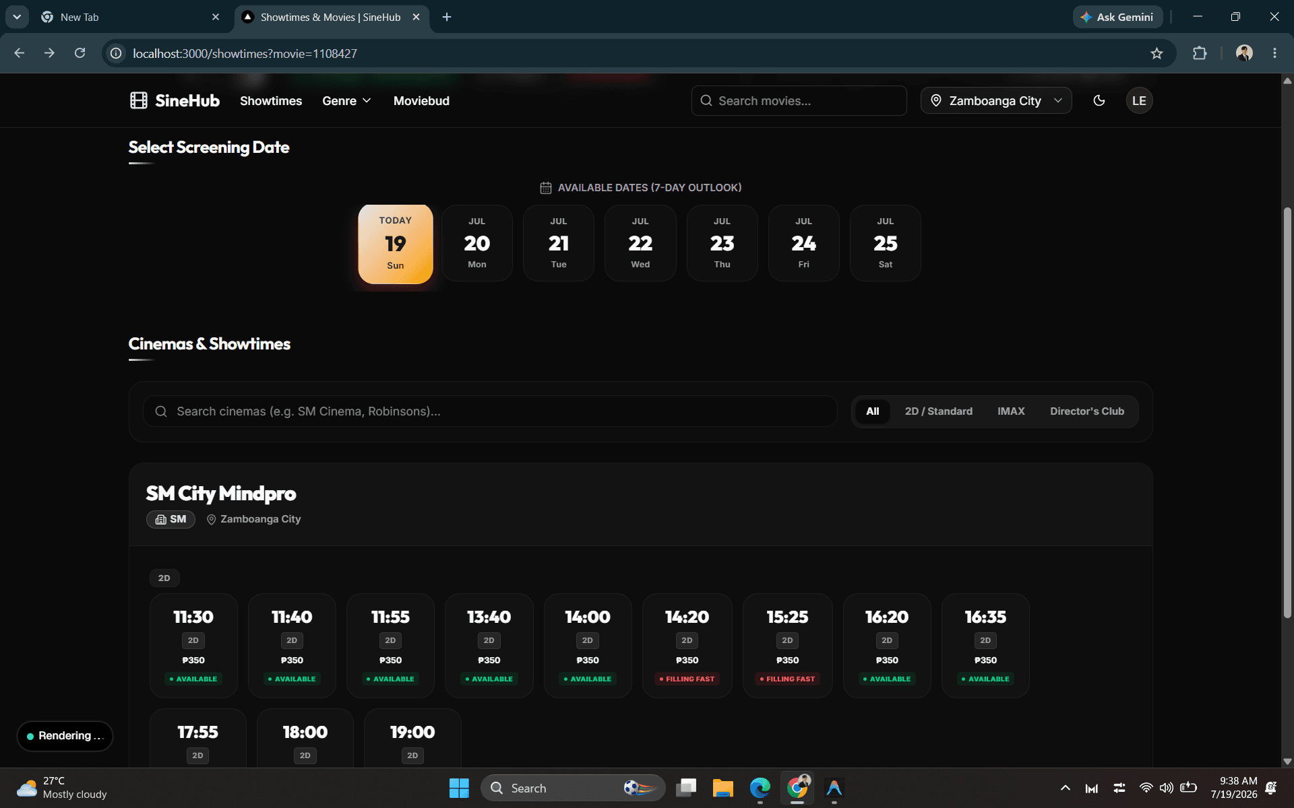The width and height of the screenshot is (1294, 808).
Task: Show hidden system tray icons
Action: point(1065,788)
